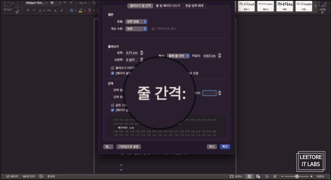Switch to 한글 입력 체계 tab
331x180 pixels.
[x=194, y=6]
